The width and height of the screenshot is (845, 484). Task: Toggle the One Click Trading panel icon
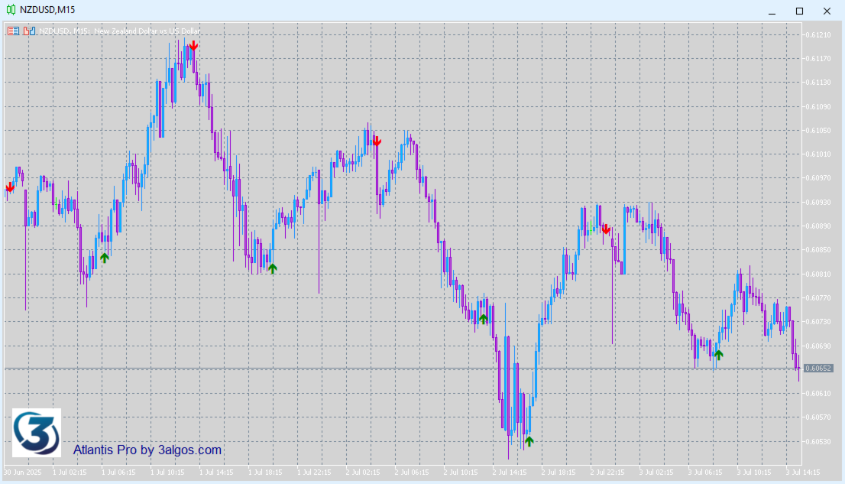coord(29,31)
